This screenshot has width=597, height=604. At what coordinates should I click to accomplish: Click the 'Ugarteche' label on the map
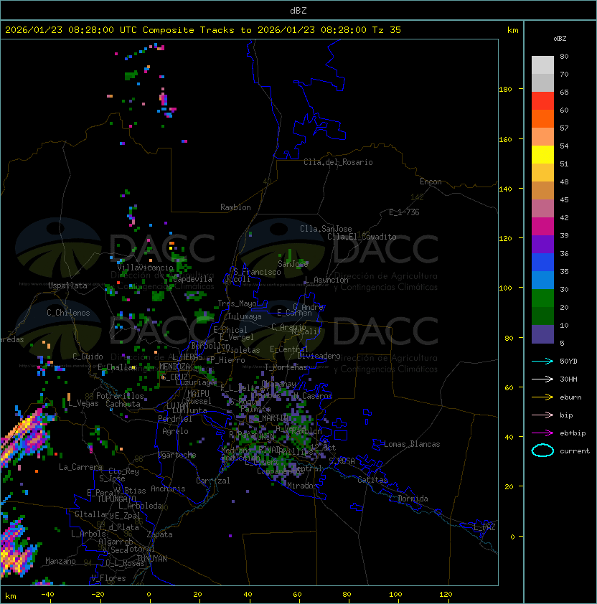[x=177, y=455]
